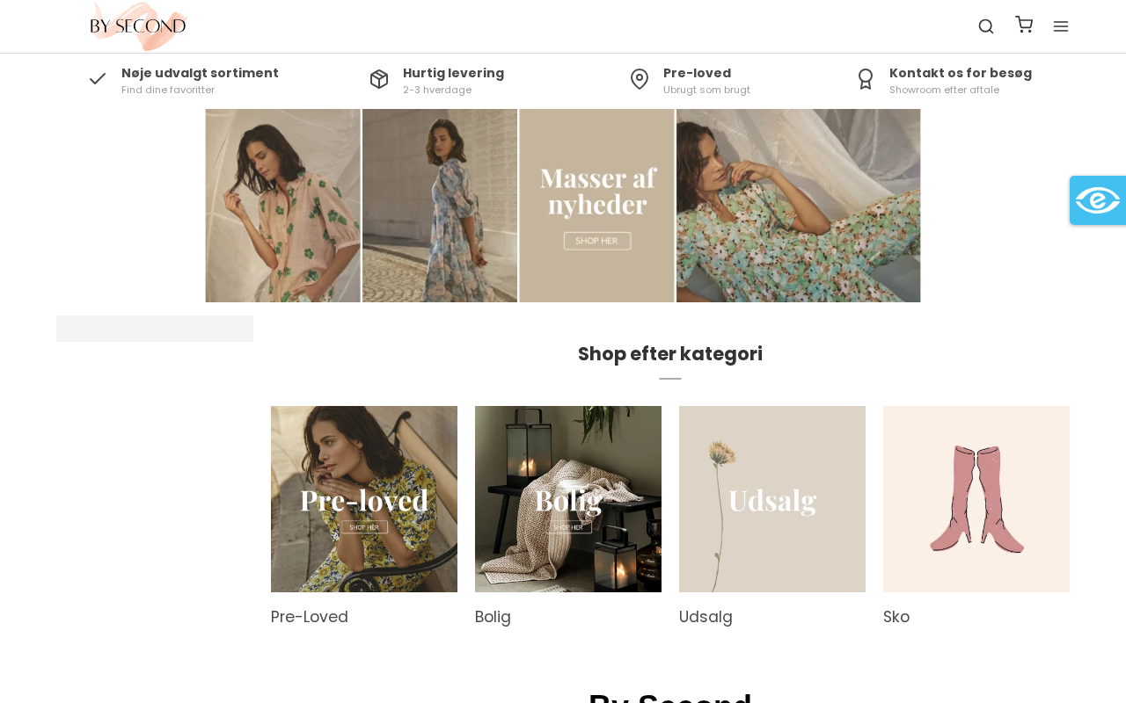The image size is (1126, 703).
Task: Select the pink boots Sko thumbnail
Action: 976,499
